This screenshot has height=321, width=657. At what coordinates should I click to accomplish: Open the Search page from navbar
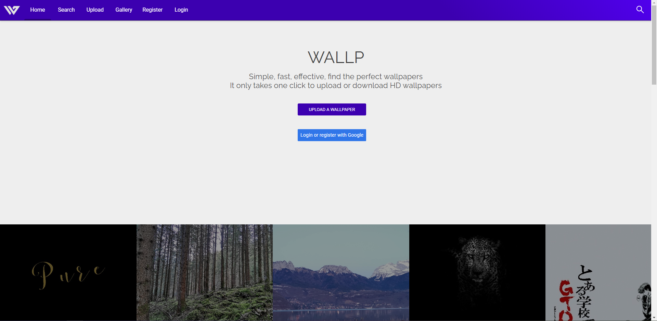(66, 10)
